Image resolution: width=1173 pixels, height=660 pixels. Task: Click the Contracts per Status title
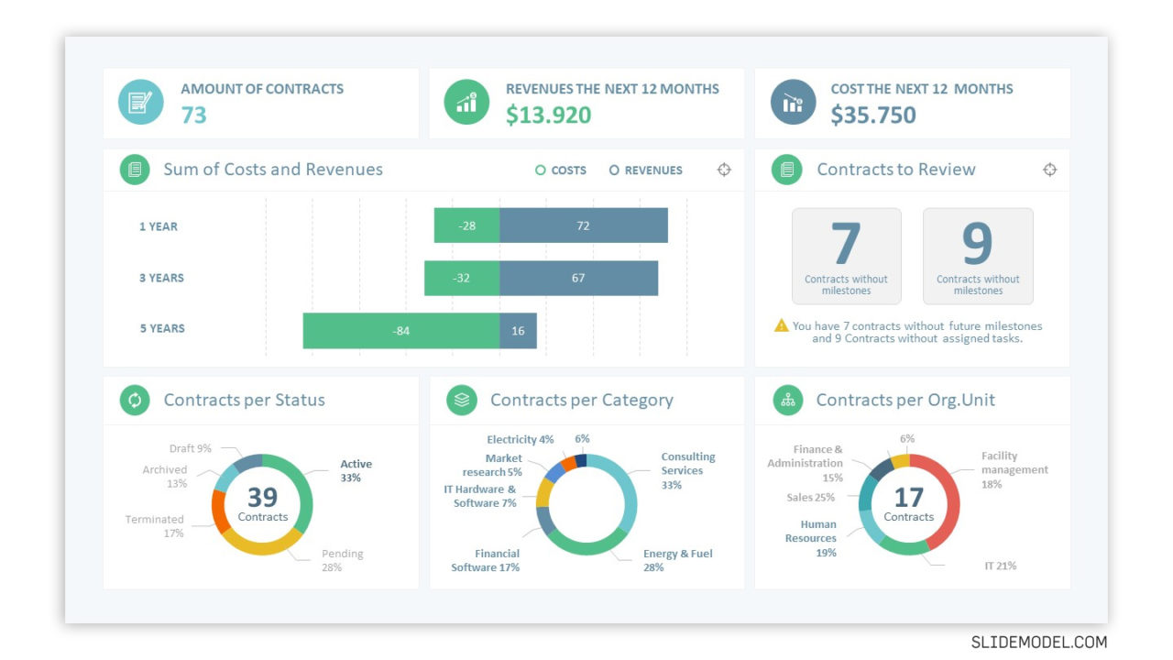(245, 400)
